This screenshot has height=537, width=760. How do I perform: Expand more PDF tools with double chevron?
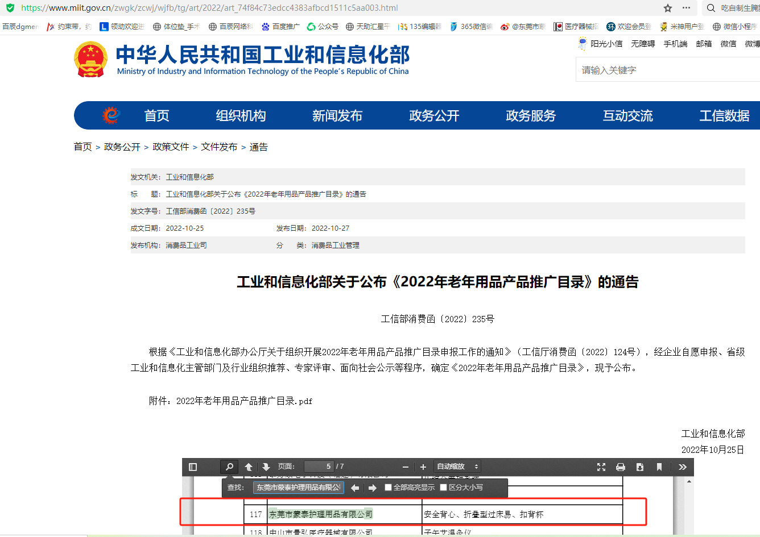coord(683,467)
